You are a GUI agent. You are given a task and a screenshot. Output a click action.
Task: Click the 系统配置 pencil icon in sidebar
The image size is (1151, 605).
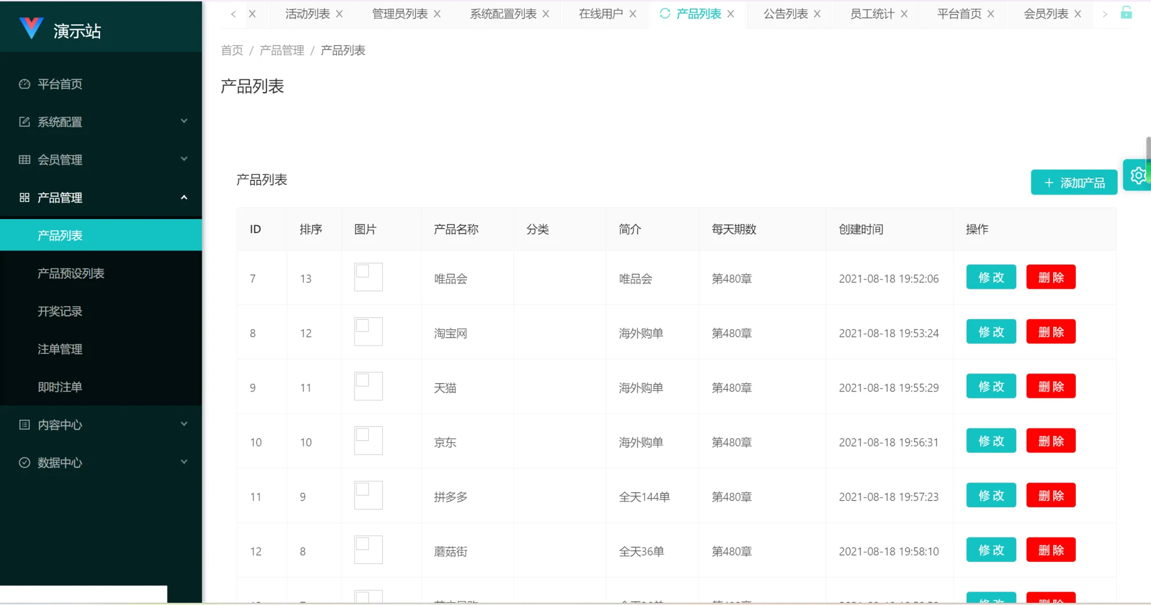(24, 121)
